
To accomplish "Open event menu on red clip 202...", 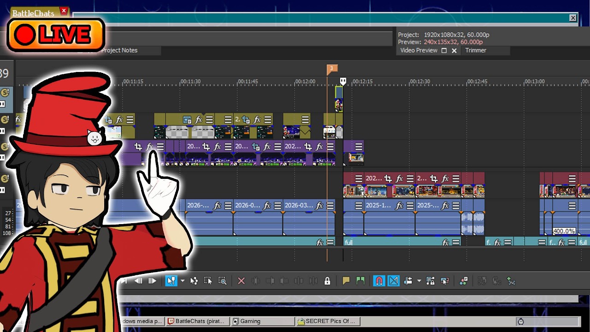I will coord(410,178).
